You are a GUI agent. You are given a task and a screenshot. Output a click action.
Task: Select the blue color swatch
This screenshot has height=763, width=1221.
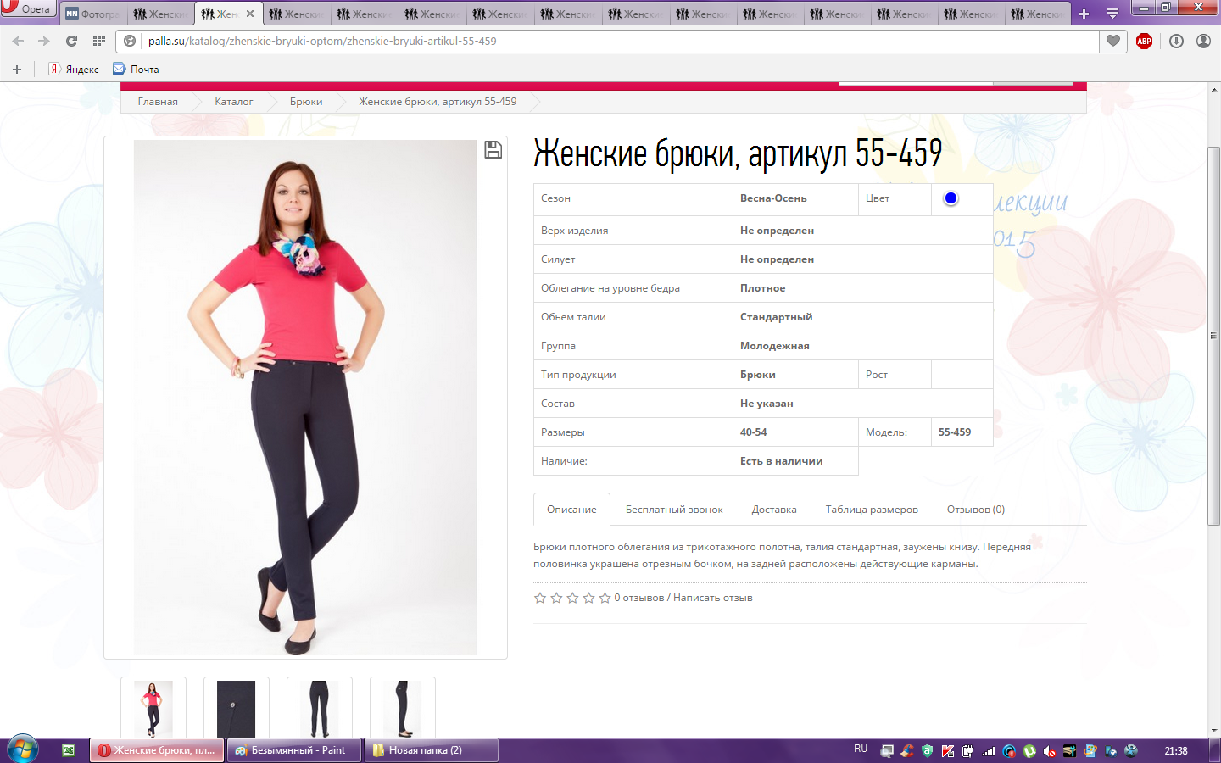point(951,198)
